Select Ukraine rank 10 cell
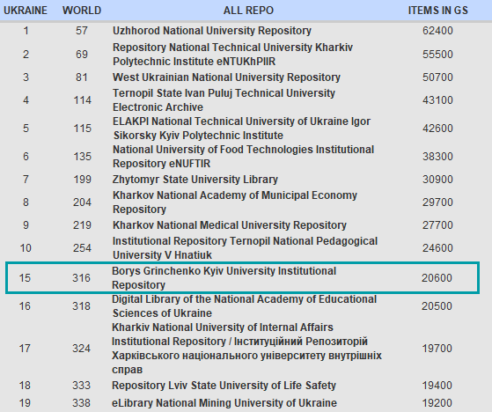The width and height of the screenshot is (492, 412). 26,248
